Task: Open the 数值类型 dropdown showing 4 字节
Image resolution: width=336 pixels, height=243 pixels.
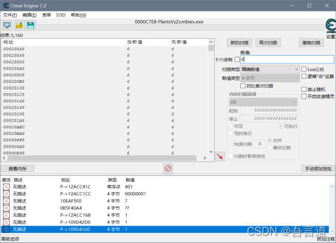Action: [x=270, y=78]
